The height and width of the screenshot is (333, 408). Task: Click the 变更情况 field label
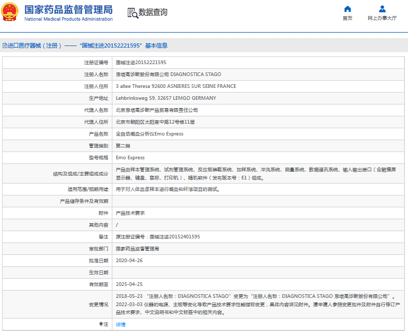tap(98, 305)
